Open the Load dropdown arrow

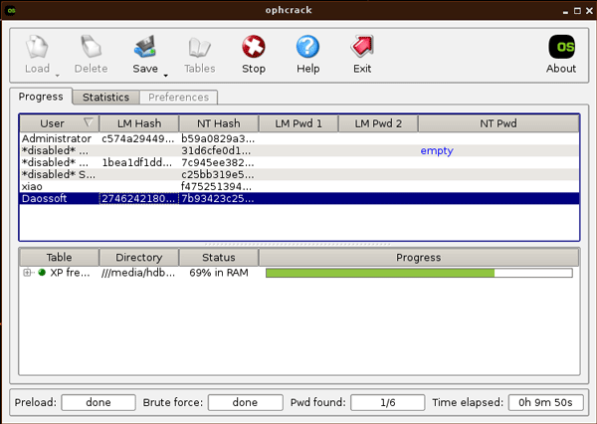click(x=57, y=75)
